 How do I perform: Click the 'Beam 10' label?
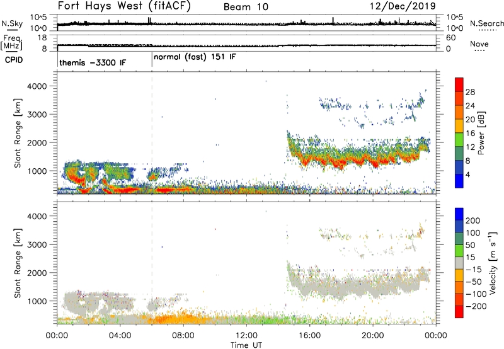(246, 7)
